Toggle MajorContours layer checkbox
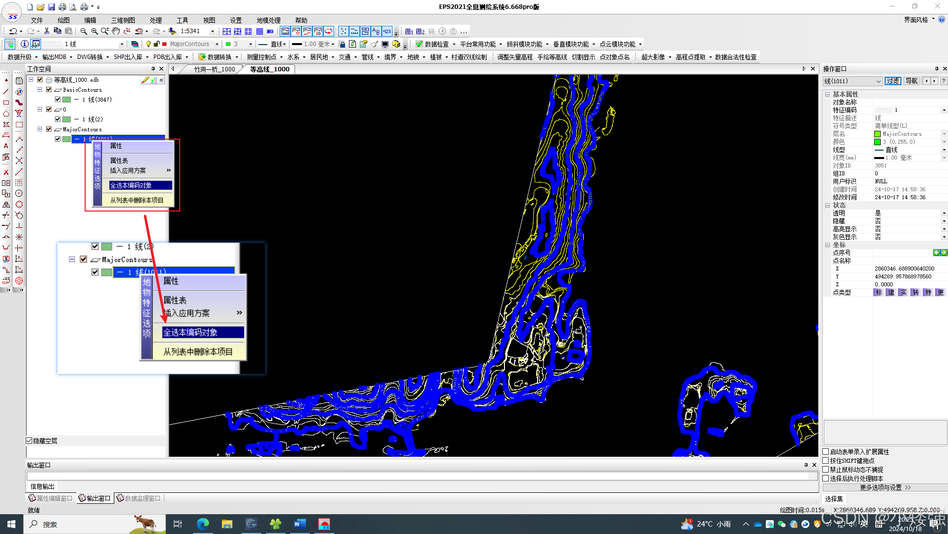The image size is (948, 534). click(x=49, y=129)
